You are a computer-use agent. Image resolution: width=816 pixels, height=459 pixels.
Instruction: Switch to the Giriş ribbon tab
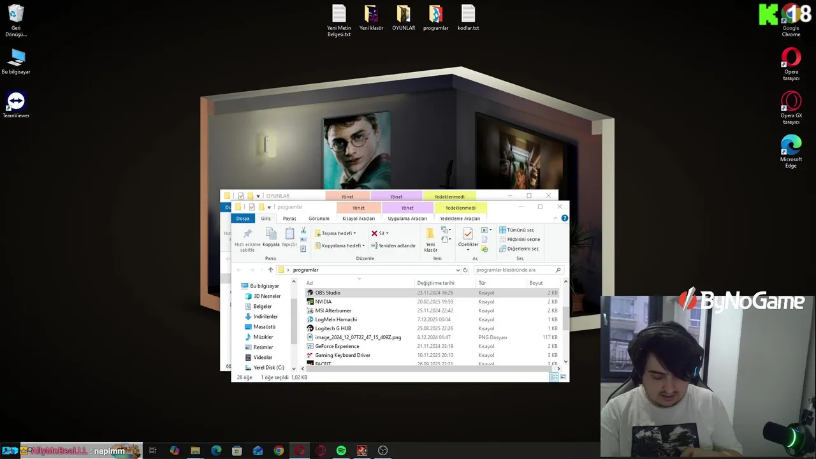pos(266,218)
